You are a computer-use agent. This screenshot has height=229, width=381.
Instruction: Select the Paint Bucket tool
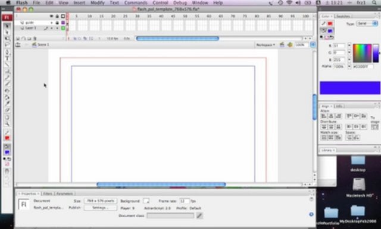(x=7, y=97)
